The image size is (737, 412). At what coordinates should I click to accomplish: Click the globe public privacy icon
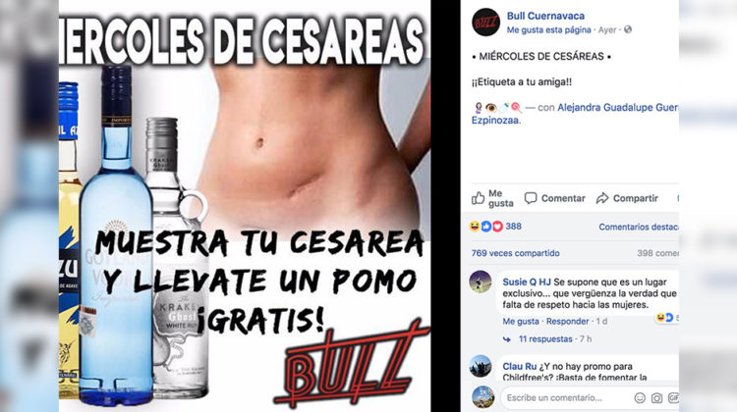pyautogui.click(x=628, y=29)
